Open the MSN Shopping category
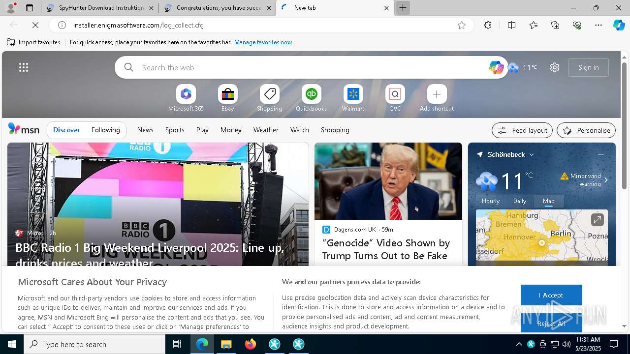 pos(335,130)
